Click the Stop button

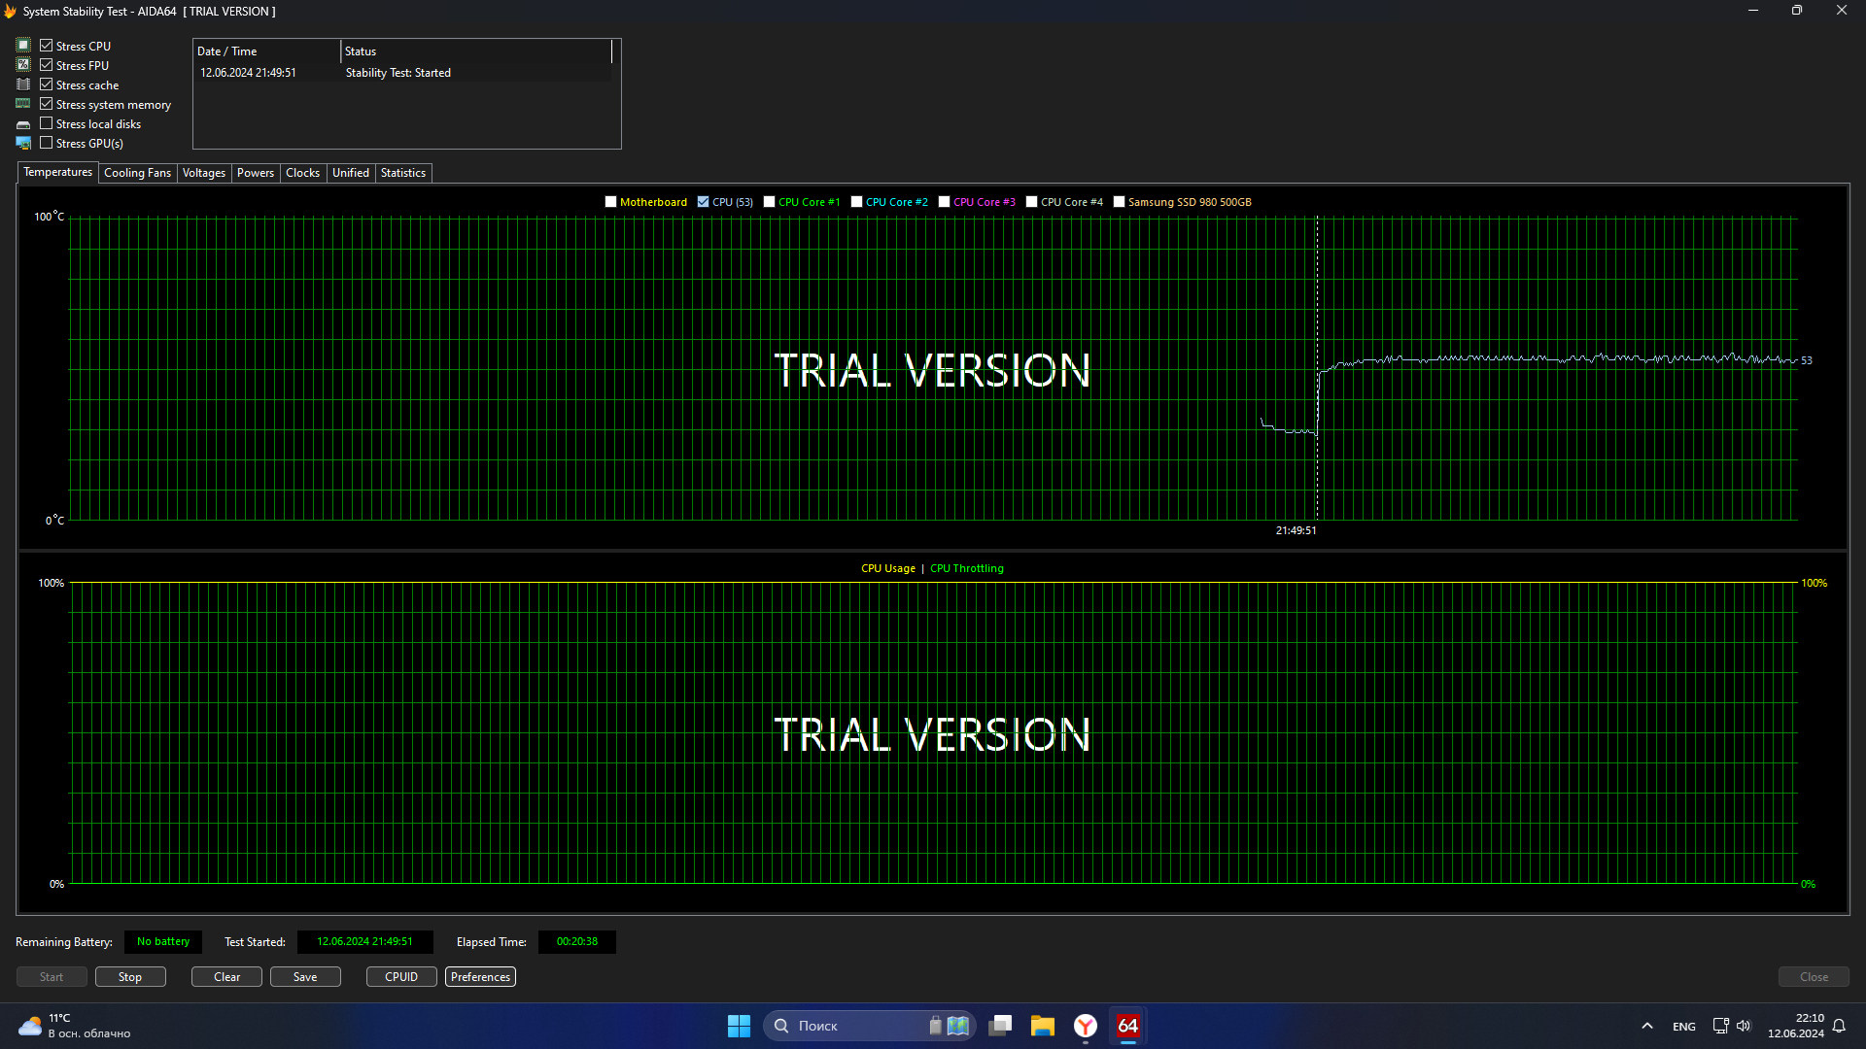point(130,977)
